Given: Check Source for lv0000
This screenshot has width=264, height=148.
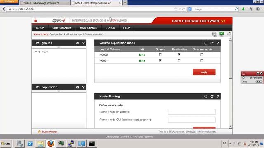Looking at the screenshot, I should pos(160,55).
